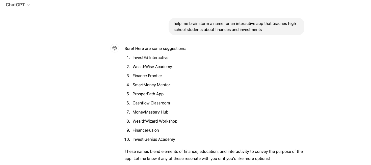The image size is (371, 165).
Task: Click the Cashflow Classroom entry
Action: point(151,103)
